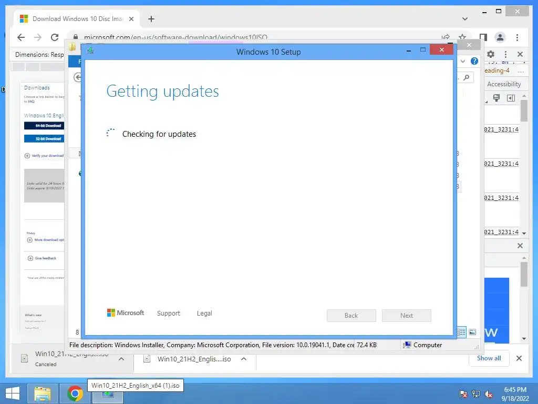Open a new Chrome tab
538x404 pixels.
click(x=151, y=19)
